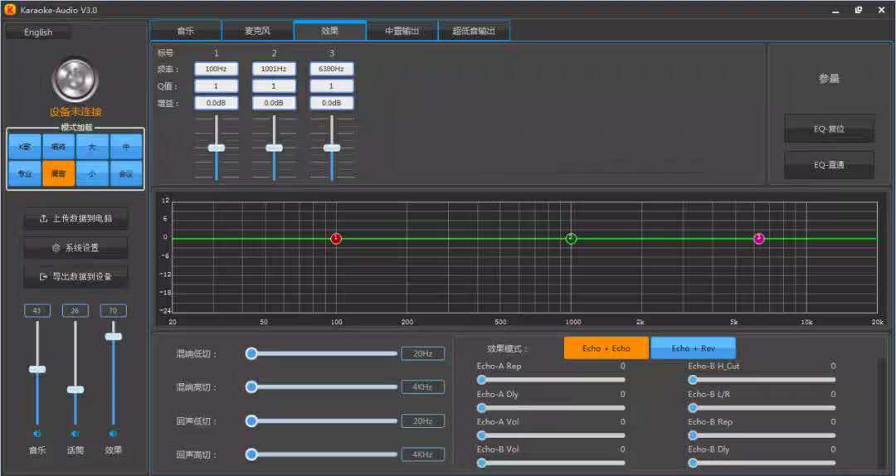Viewport: 896px width, 476px height.
Task: Load the 会议 mode preset
Action: pyautogui.click(x=126, y=173)
